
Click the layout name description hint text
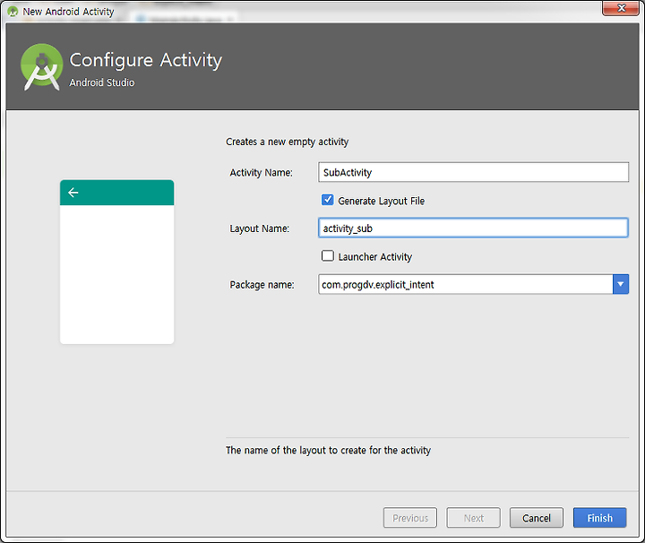pyautogui.click(x=328, y=451)
